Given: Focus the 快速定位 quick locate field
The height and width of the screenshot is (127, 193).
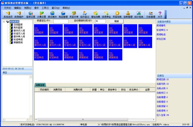Looking at the screenshot, I should click(61, 21).
